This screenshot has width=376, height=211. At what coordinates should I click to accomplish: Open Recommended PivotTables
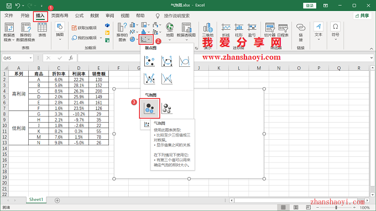tap(25, 32)
